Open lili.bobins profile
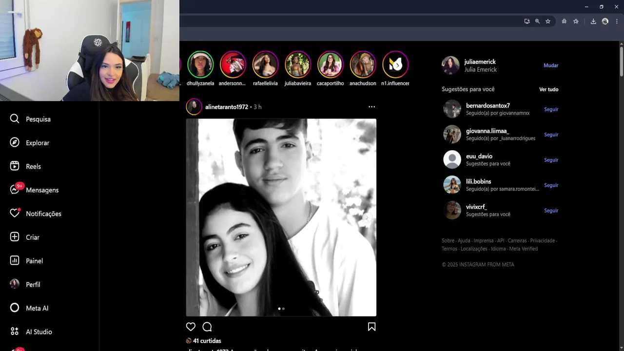Screen dimensions: 624x351 coord(479,182)
